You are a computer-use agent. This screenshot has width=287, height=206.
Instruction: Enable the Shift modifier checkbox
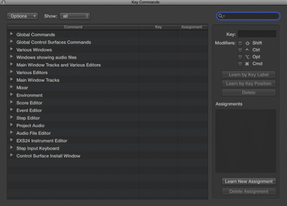(x=240, y=43)
